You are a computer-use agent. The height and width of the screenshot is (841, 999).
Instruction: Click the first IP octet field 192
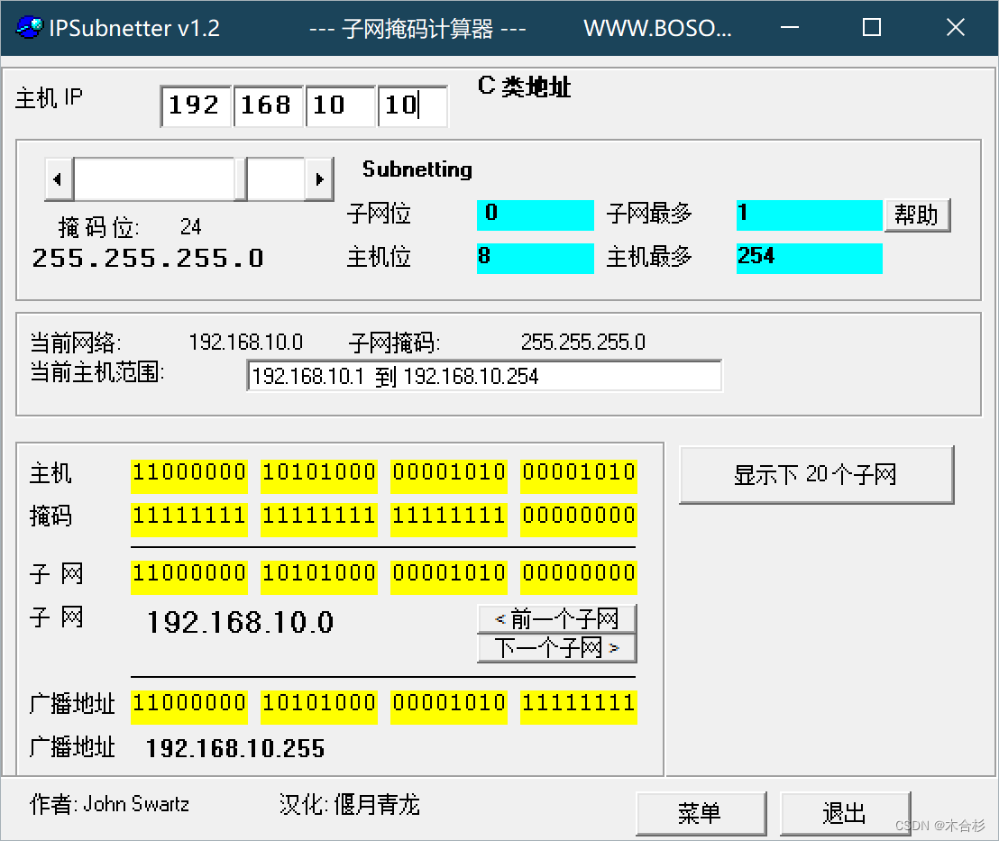pyautogui.click(x=196, y=105)
